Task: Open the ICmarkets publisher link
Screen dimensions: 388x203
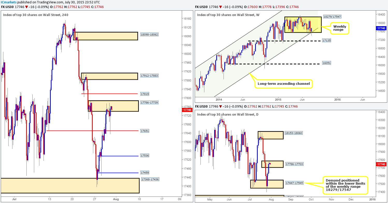Action: click(x=8, y=2)
